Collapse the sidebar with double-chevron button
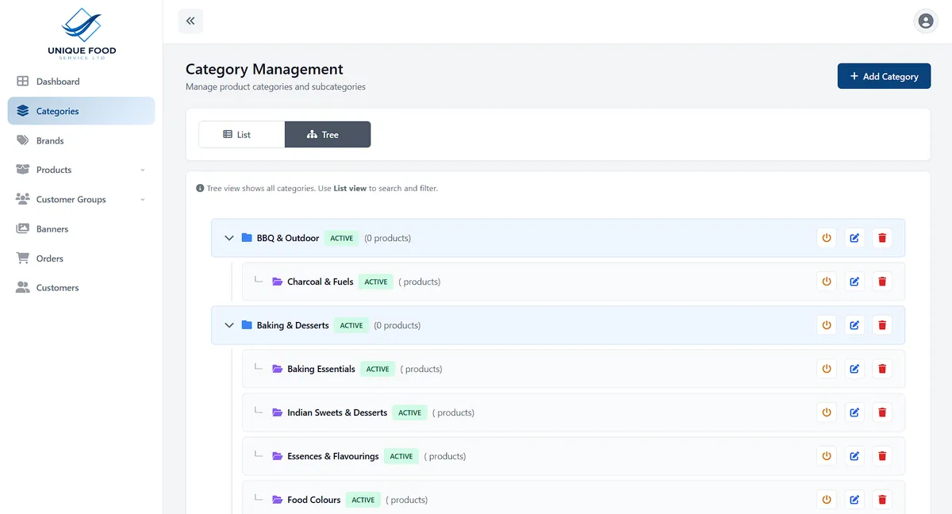The height and width of the screenshot is (514, 952). pos(190,21)
